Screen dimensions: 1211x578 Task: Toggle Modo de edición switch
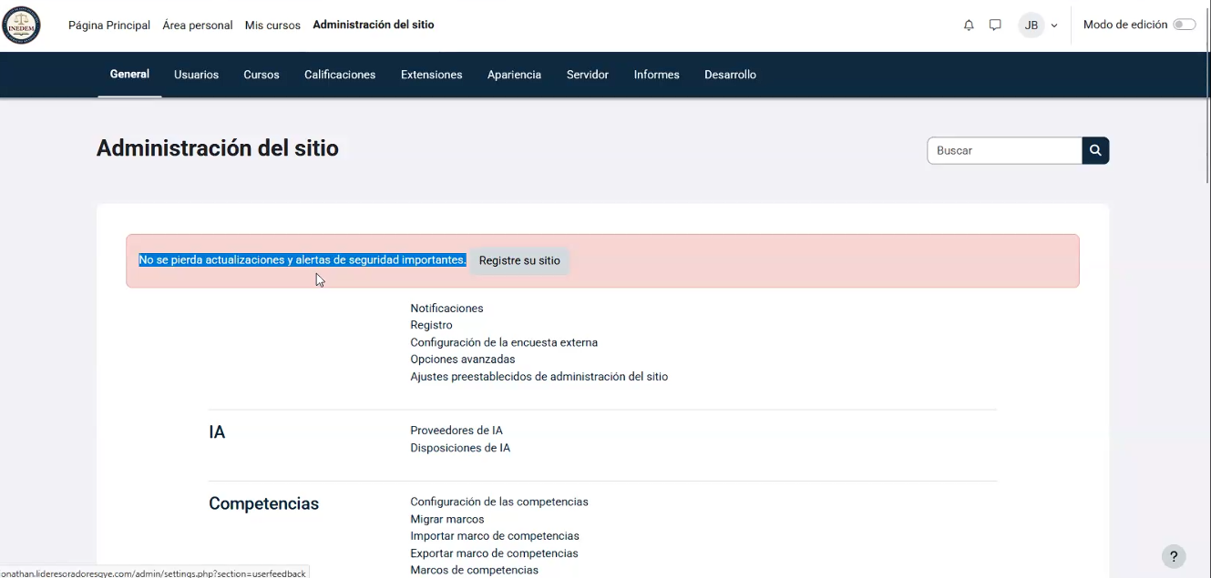pos(1184,25)
